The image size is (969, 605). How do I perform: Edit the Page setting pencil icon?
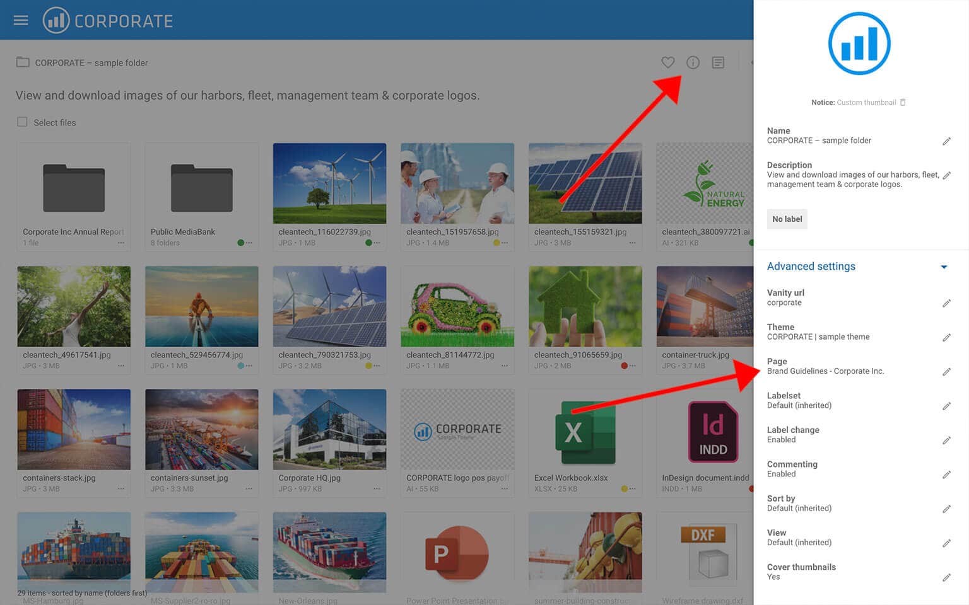point(946,372)
